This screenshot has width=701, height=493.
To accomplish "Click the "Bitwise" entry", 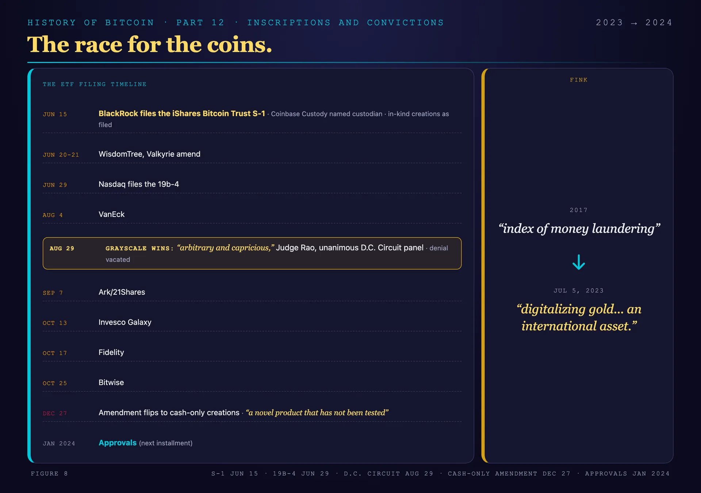I will 111,383.
